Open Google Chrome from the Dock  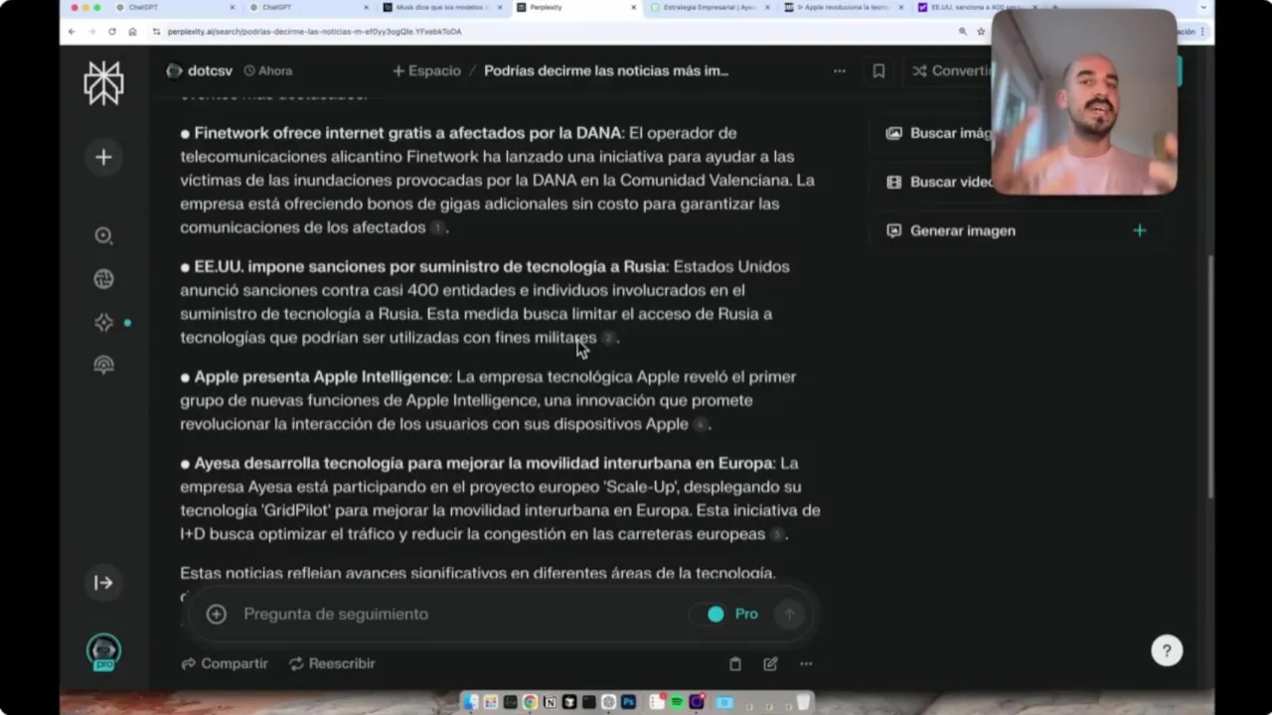point(530,702)
